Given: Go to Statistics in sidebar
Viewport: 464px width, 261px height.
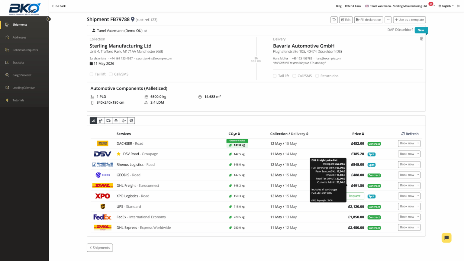Looking at the screenshot, I should point(18,63).
